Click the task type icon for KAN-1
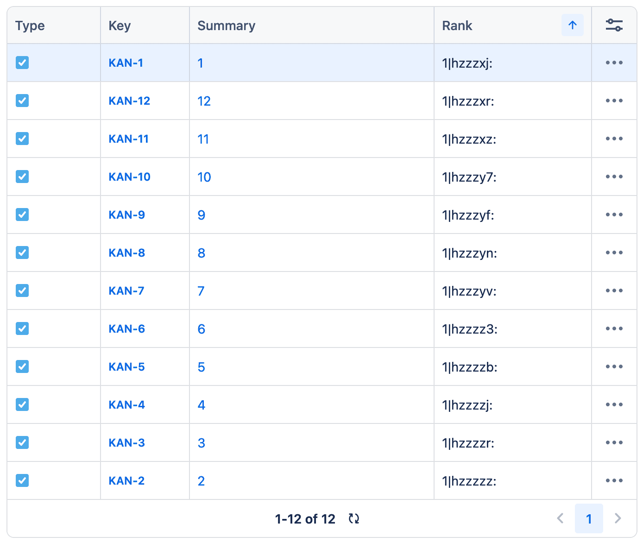Viewport: 643px width, 543px height. 22,63
